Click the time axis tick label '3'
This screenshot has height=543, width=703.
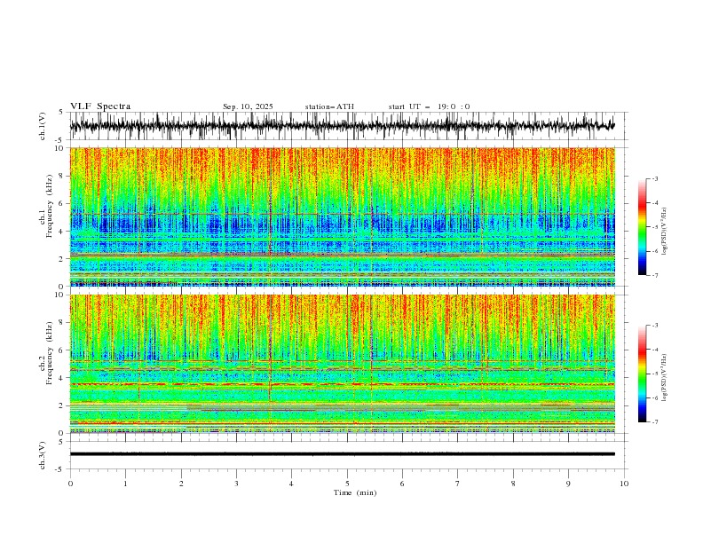pos(236,484)
